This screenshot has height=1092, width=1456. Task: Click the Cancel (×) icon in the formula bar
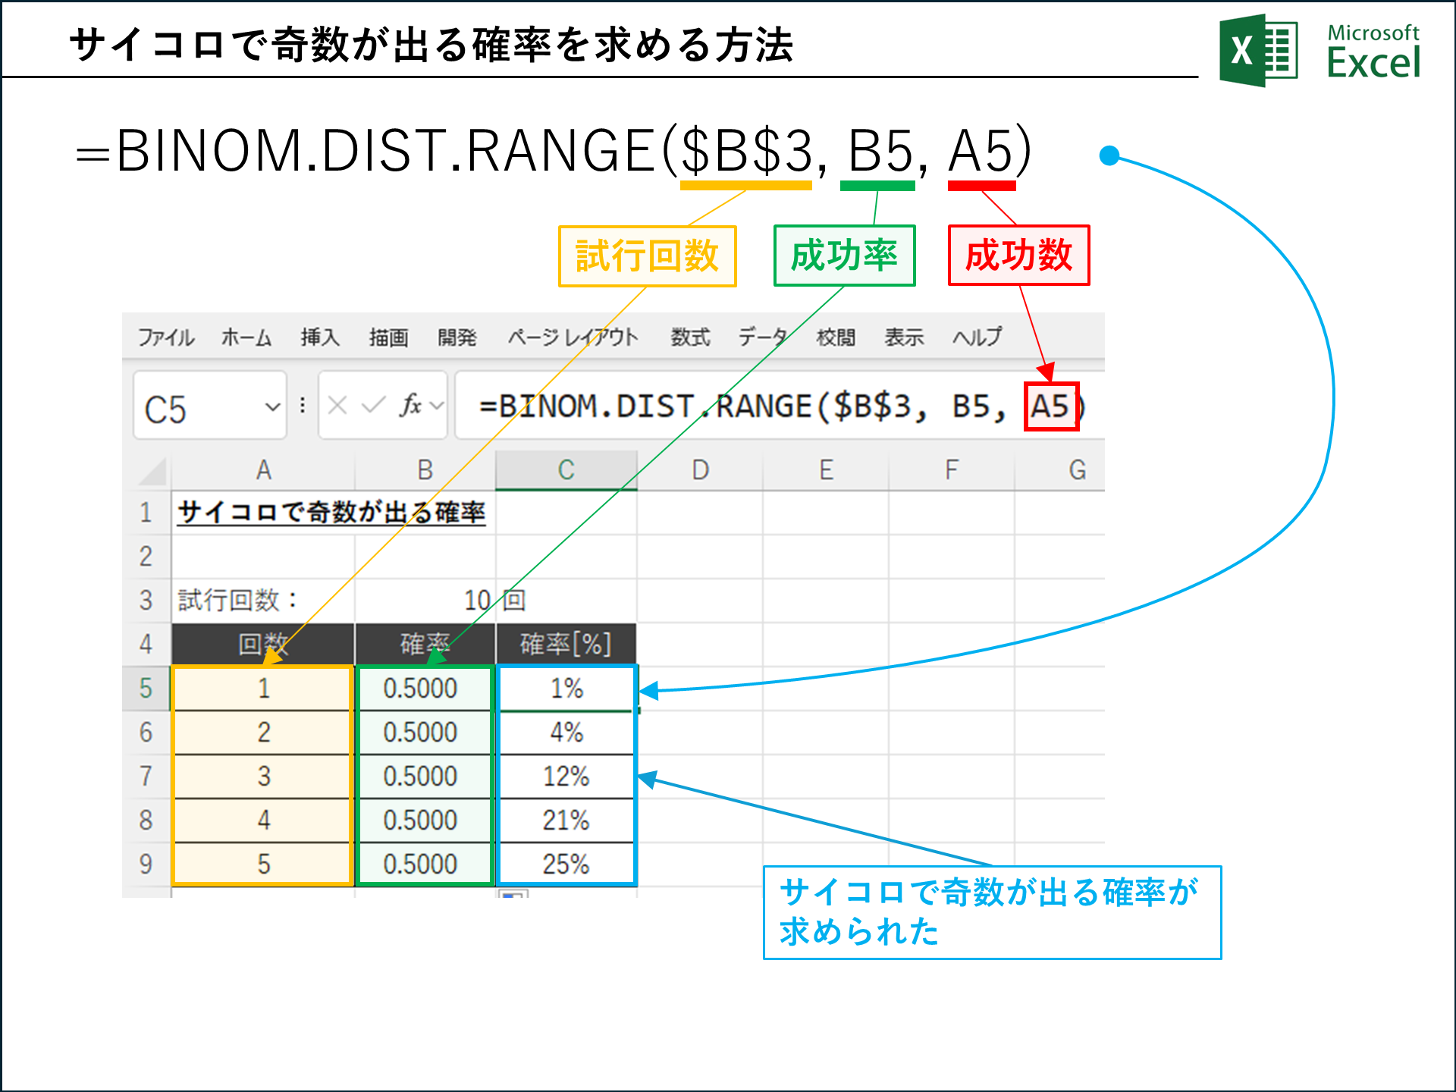coord(339,406)
